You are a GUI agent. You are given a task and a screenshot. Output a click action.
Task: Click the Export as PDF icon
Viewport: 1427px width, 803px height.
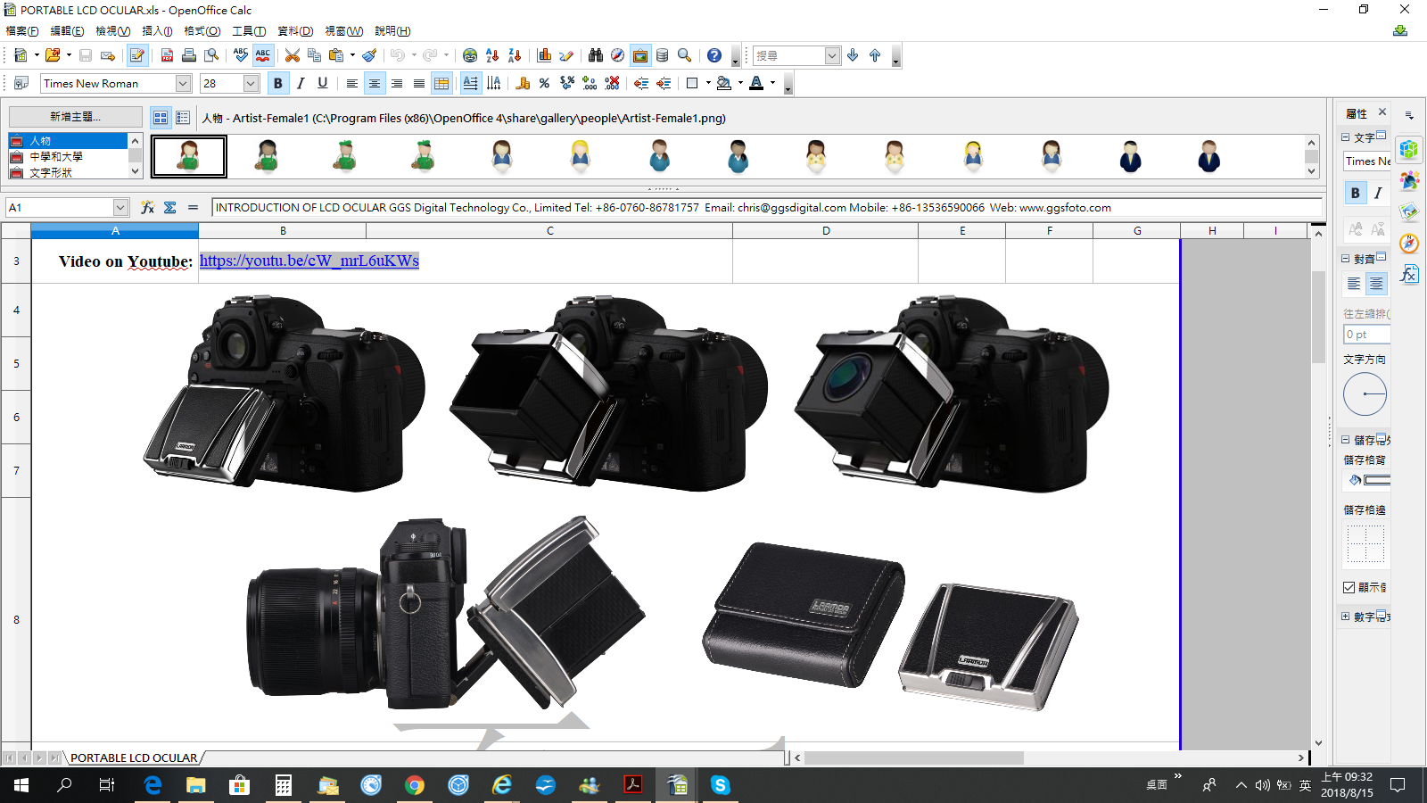(167, 55)
